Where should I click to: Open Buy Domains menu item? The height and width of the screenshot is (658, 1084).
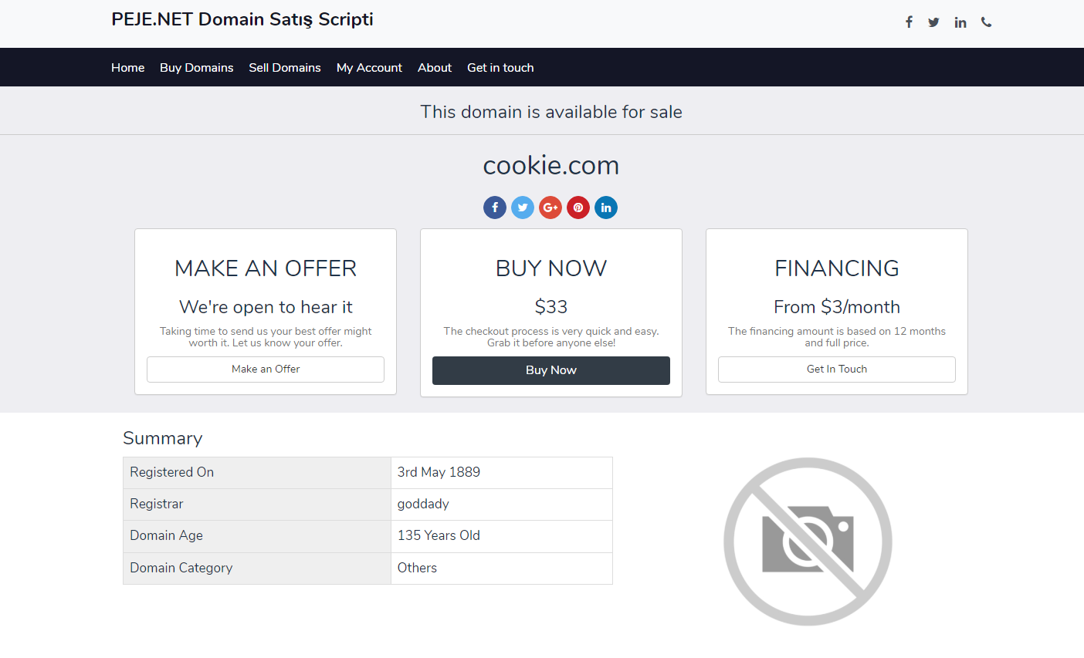196,68
